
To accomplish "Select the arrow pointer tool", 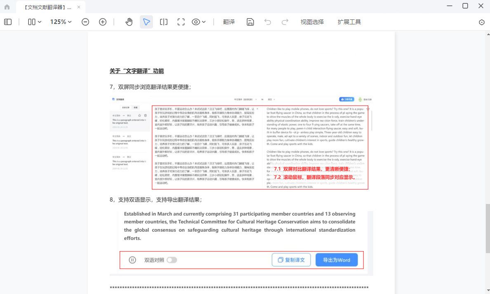I will click(x=146, y=22).
